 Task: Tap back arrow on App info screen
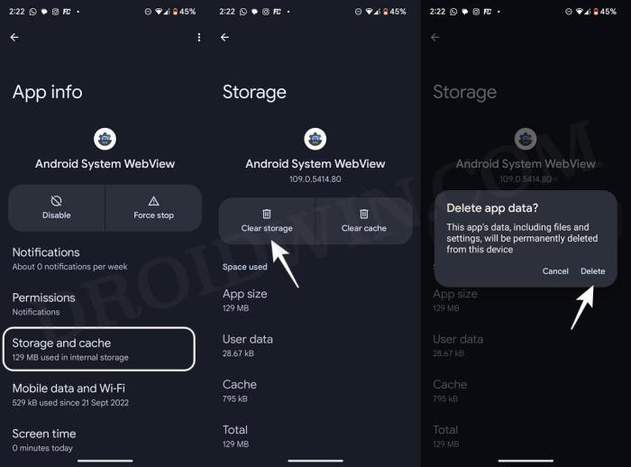click(x=14, y=38)
